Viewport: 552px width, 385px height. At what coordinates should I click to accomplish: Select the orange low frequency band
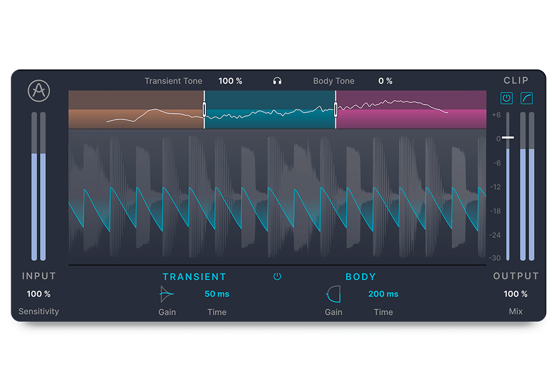(x=136, y=109)
